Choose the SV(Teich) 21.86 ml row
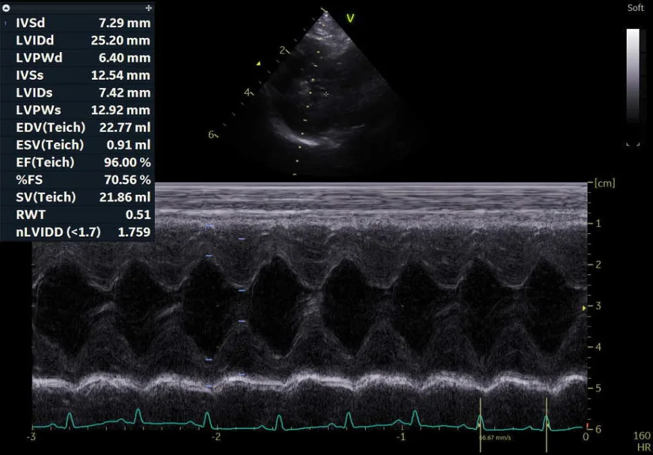Image resolution: width=653 pixels, height=455 pixels. pyautogui.click(x=78, y=197)
